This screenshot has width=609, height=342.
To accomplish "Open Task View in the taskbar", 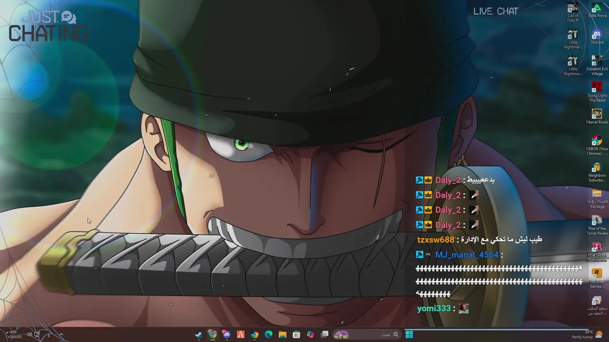I will (x=324, y=334).
